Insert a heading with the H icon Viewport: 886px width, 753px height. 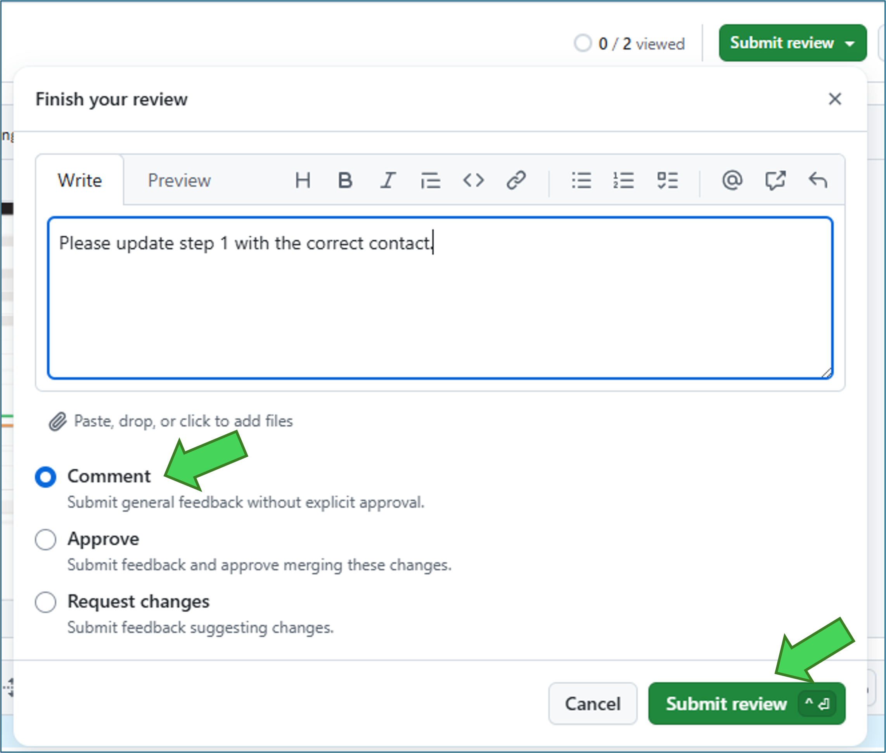[303, 180]
